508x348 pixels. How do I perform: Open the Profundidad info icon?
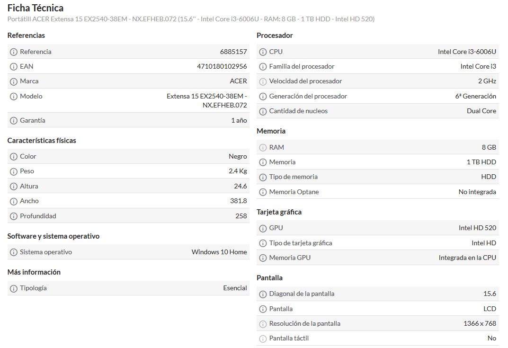[x=14, y=216]
